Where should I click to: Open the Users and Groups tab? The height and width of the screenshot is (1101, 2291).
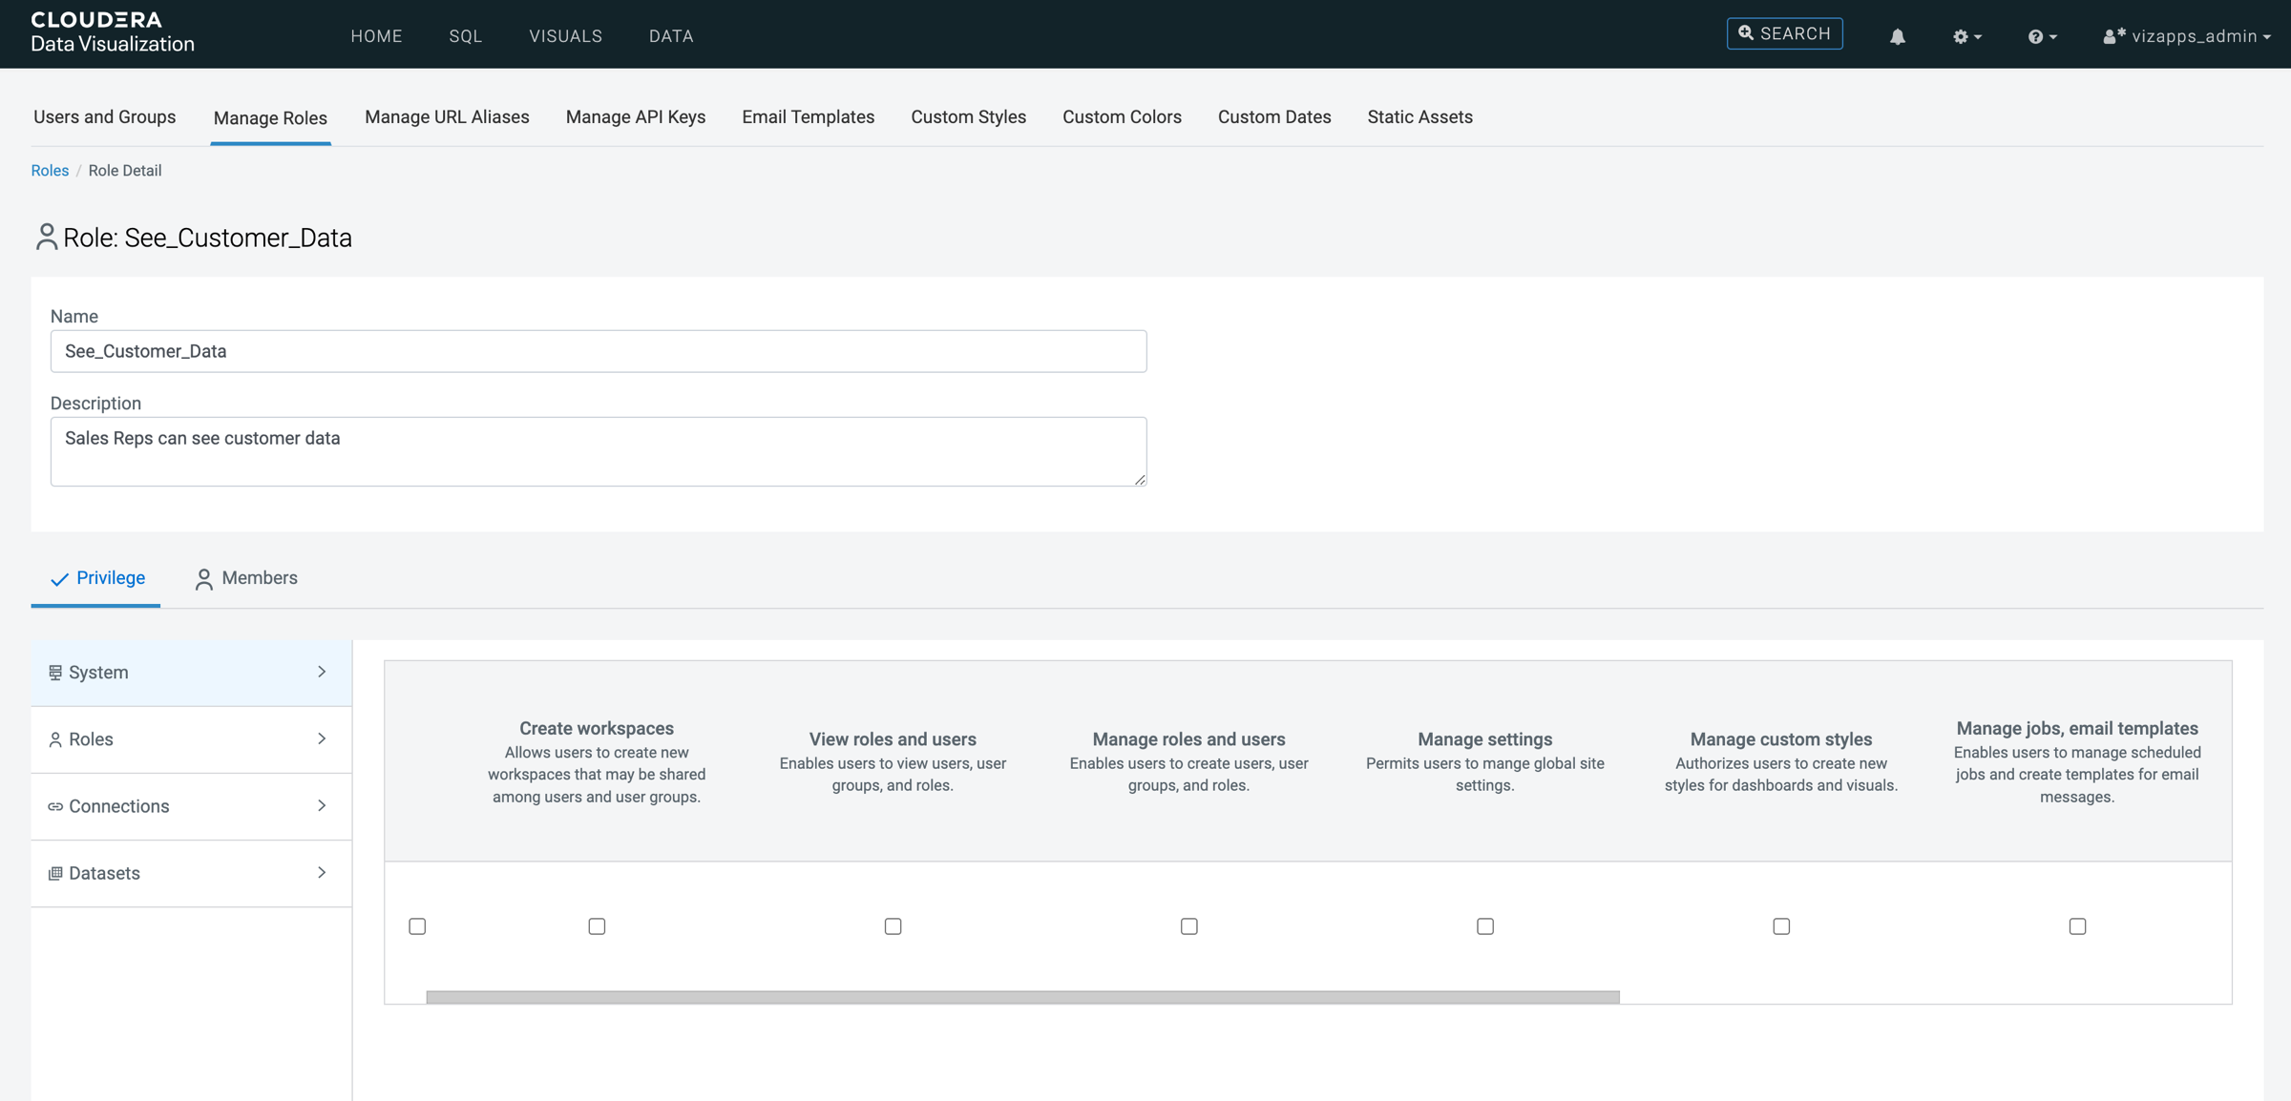pos(104,117)
